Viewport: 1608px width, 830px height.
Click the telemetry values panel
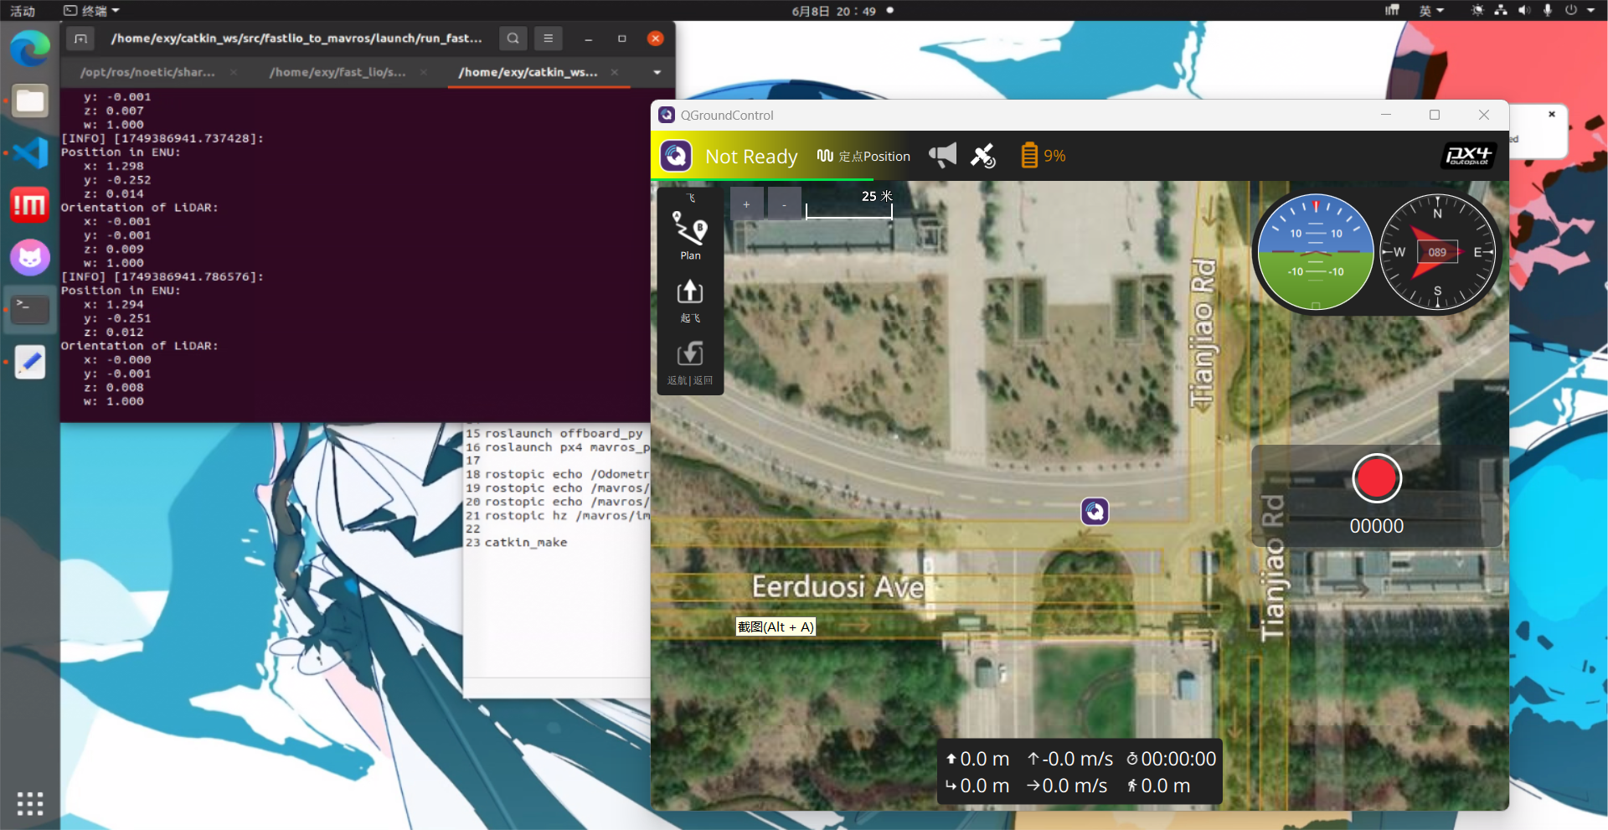(x=1080, y=772)
